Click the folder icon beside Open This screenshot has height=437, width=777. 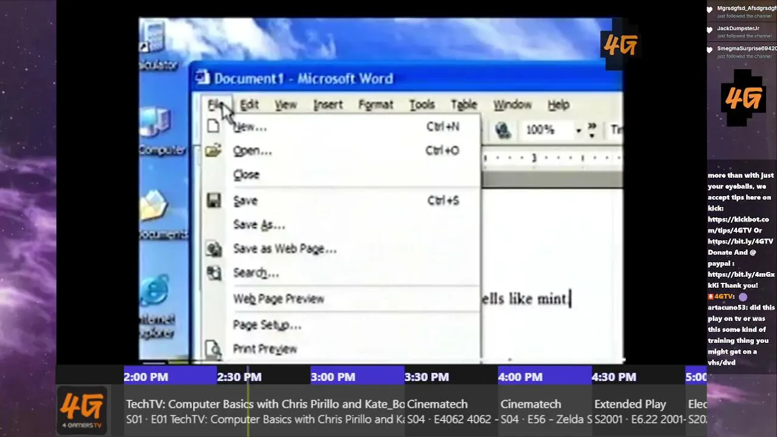coord(212,151)
